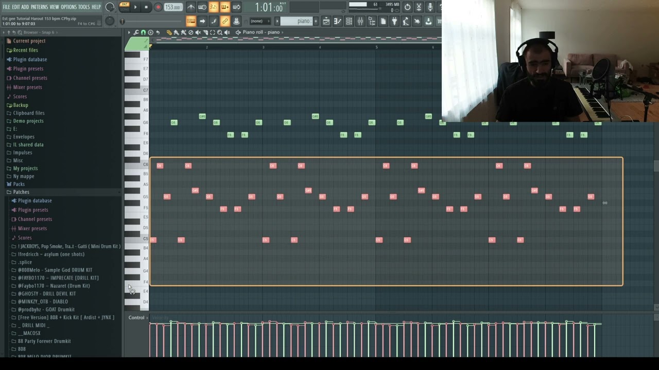Viewport: 659px width, 370px height.
Task: Open the VIEW menu
Action: [x=54, y=7]
